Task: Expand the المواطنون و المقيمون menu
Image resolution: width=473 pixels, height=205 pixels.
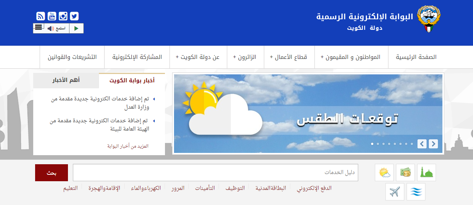Action: click(351, 57)
